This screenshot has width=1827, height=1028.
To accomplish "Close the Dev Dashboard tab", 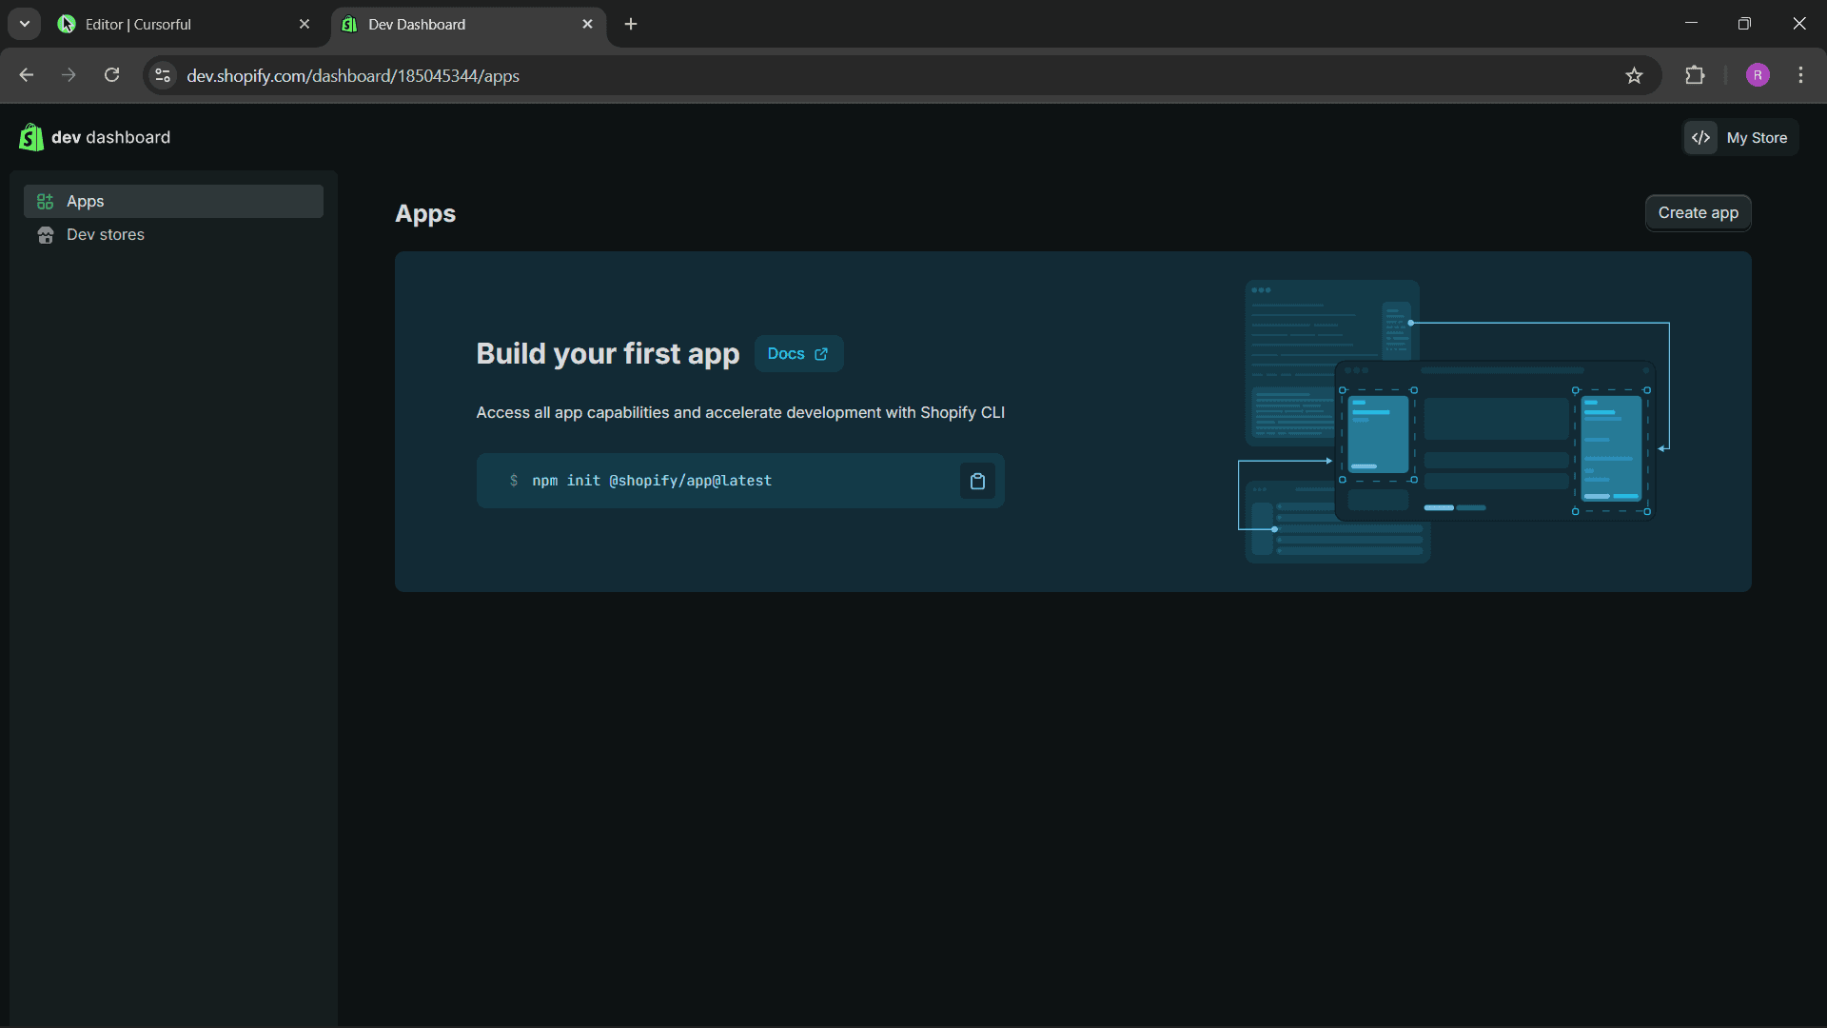I will click(587, 25).
